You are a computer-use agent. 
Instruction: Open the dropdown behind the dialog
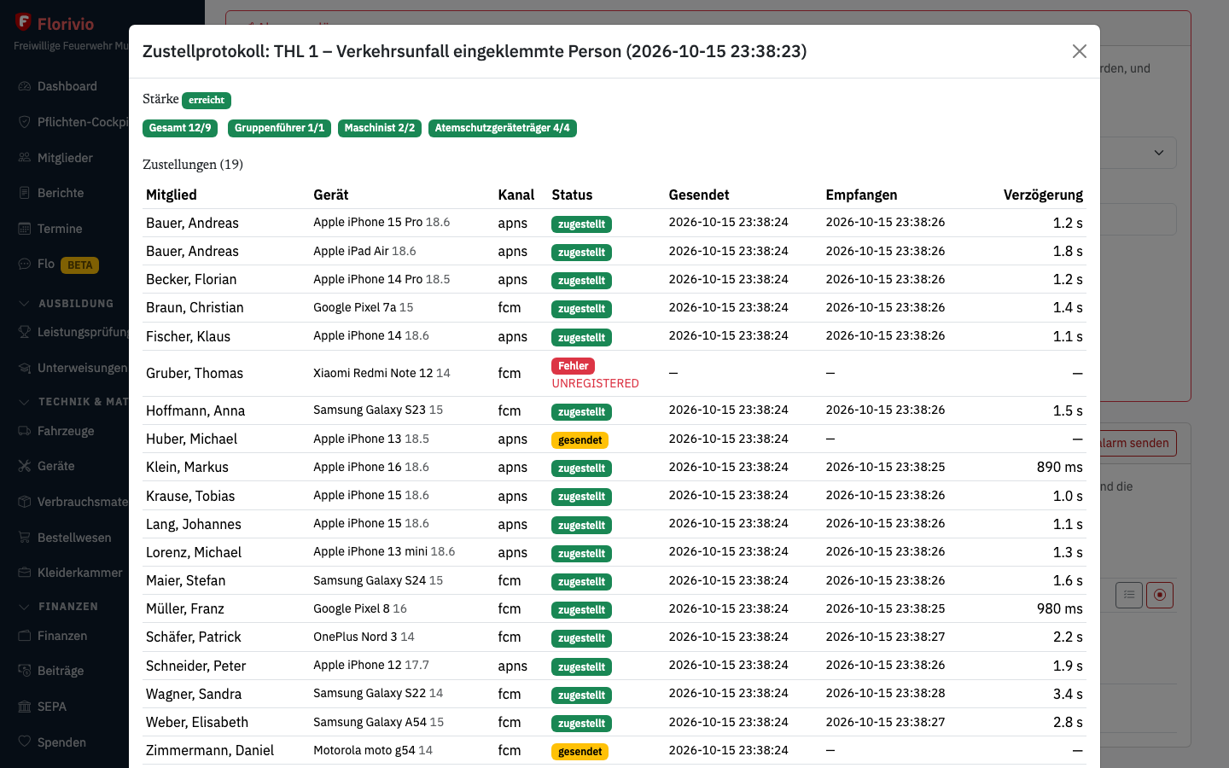point(1138,153)
